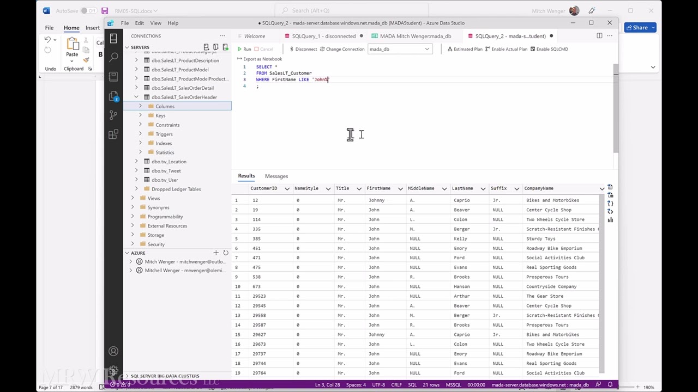Expand the Views folder
Image resolution: width=698 pixels, height=392 pixels.
[133, 198]
